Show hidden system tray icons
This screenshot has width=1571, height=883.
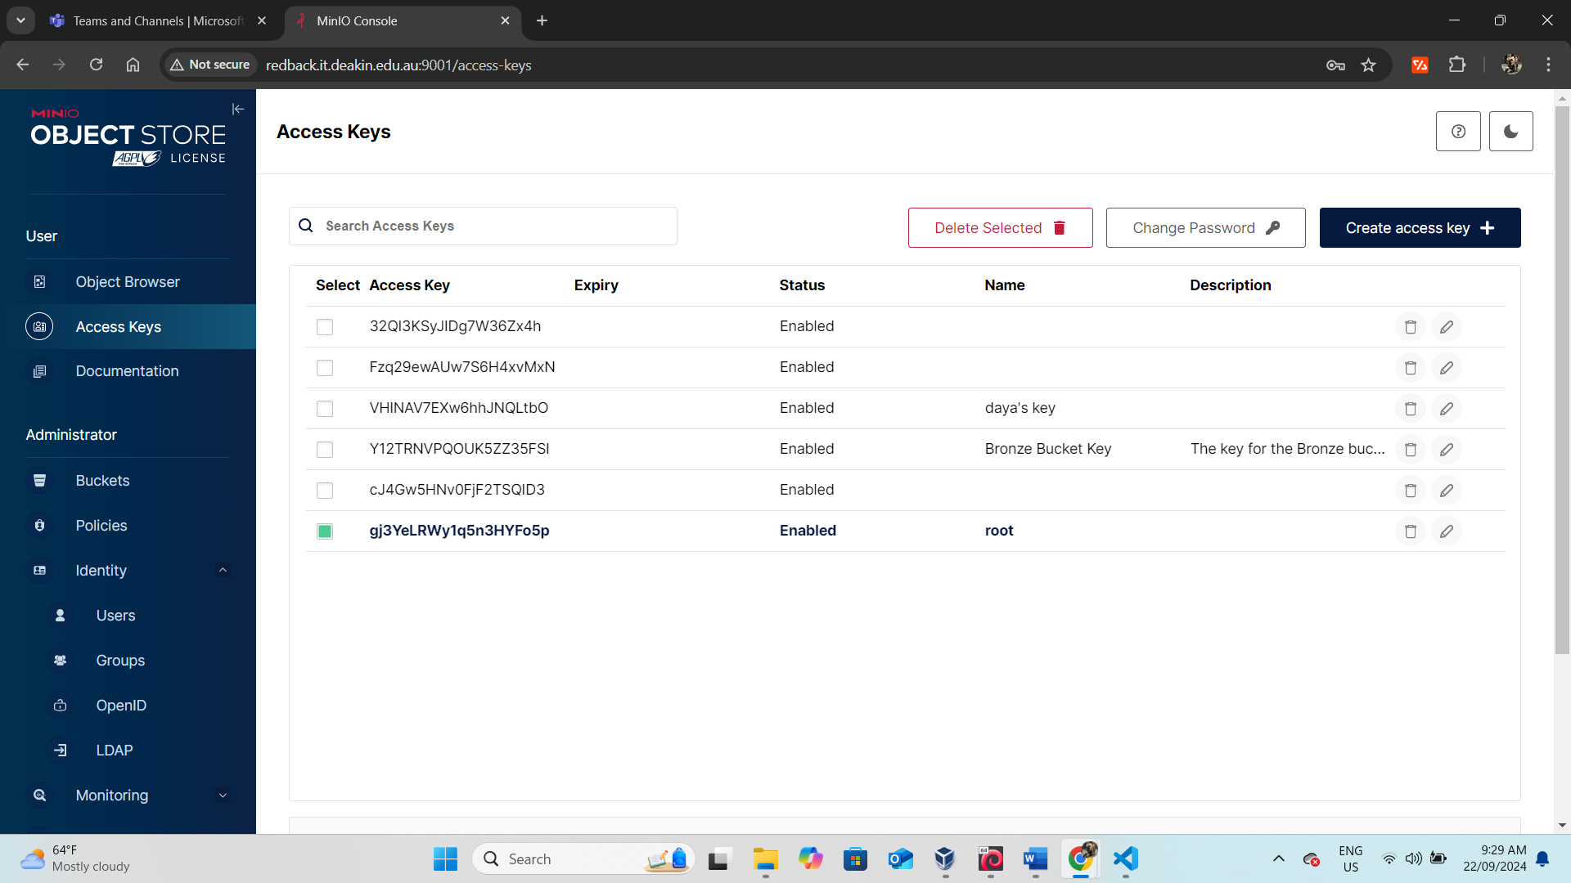click(x=1278, y=858)
